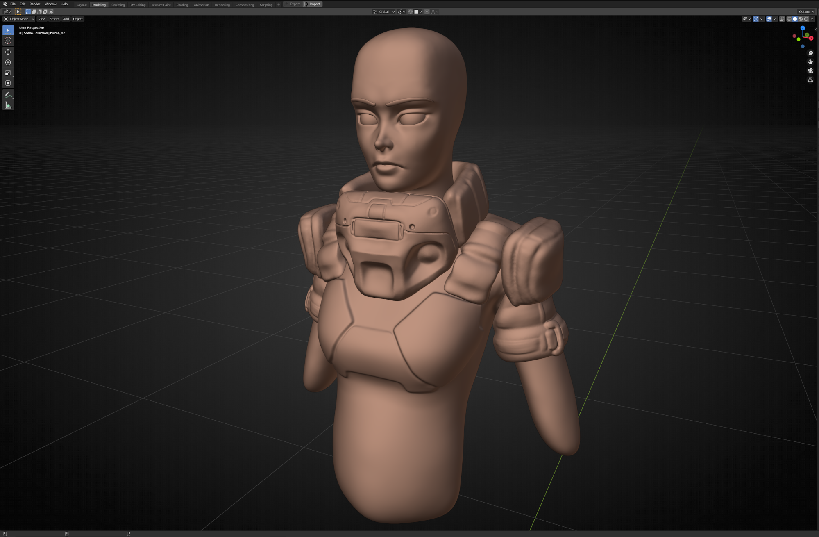Open the Window menu
The image size is (819, 537).
tap(50, 4)
